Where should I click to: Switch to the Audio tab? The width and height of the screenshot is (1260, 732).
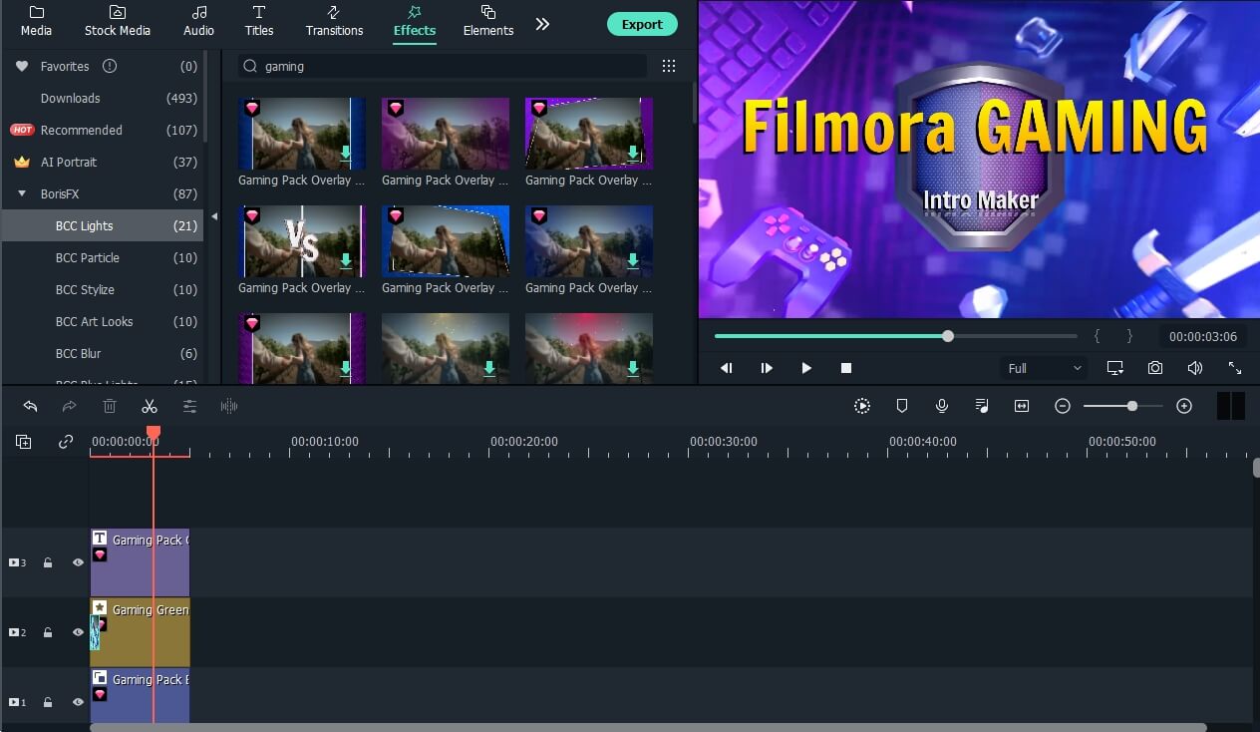(198, 21)
